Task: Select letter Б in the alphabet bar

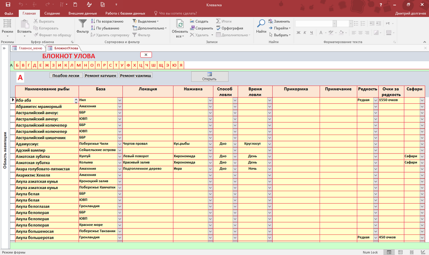Action: [17, 65]
